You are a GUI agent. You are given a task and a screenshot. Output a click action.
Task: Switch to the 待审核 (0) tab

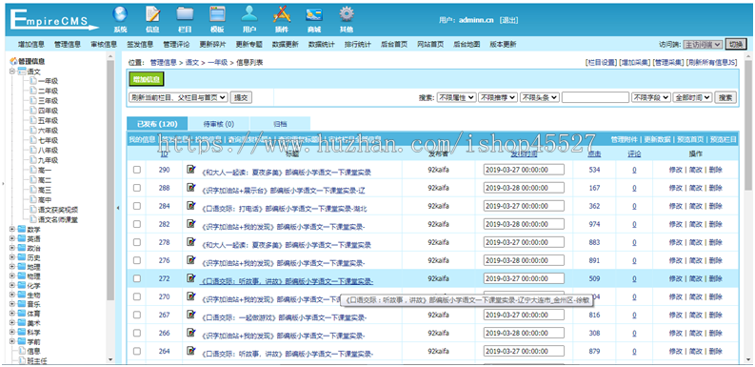(219, 124)
